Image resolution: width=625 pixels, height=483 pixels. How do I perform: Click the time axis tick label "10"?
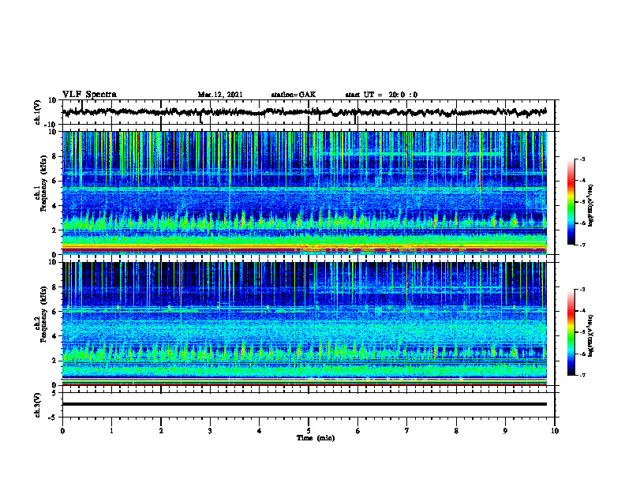[555, 431]
